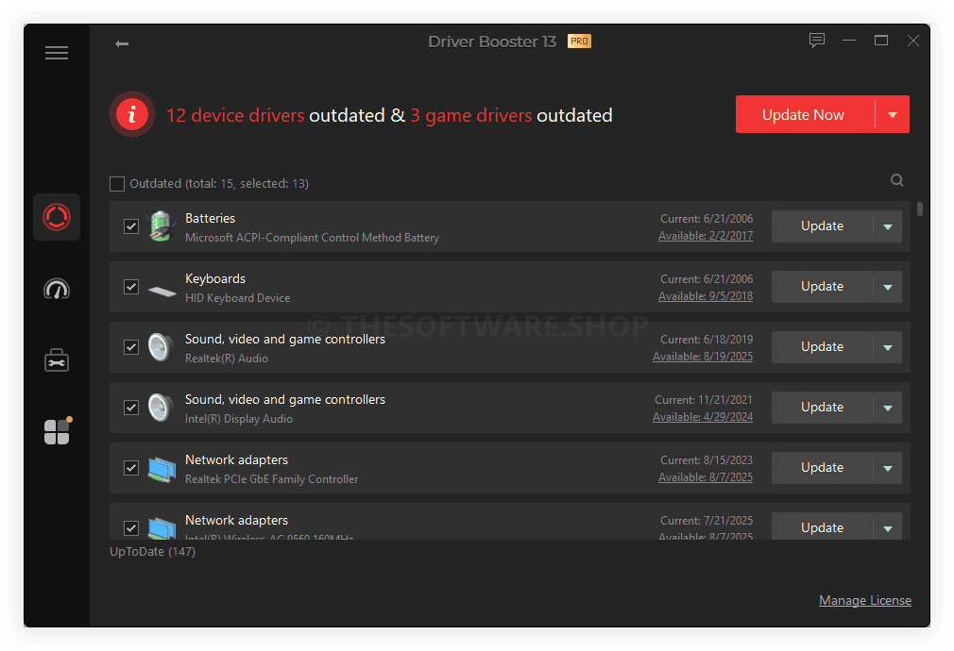Expand the Update Now dropdown arrow
954x651 pixels.
click(893, 115)
